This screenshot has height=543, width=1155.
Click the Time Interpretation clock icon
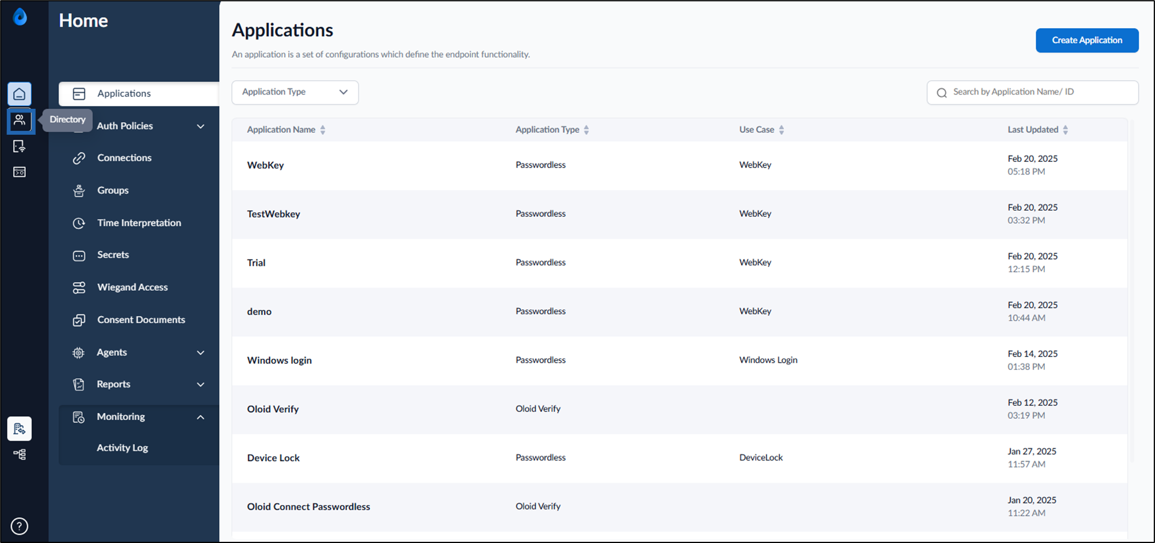click(x=79, y=223)
